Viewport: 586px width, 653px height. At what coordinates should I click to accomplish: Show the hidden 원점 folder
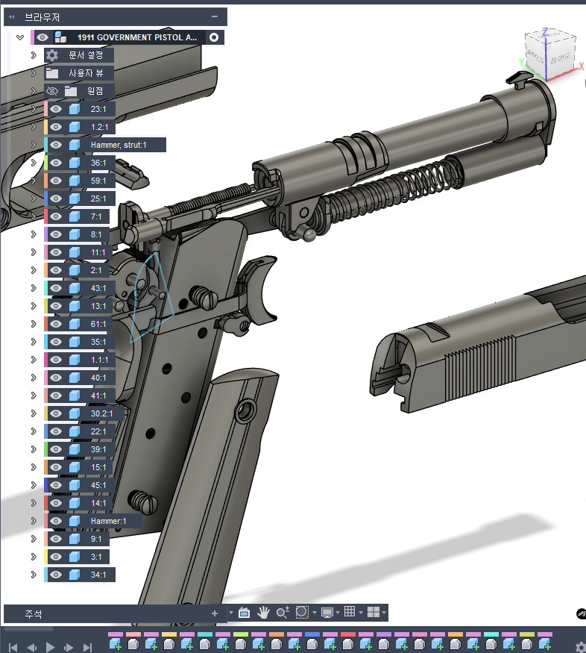(x=52, y=91)
